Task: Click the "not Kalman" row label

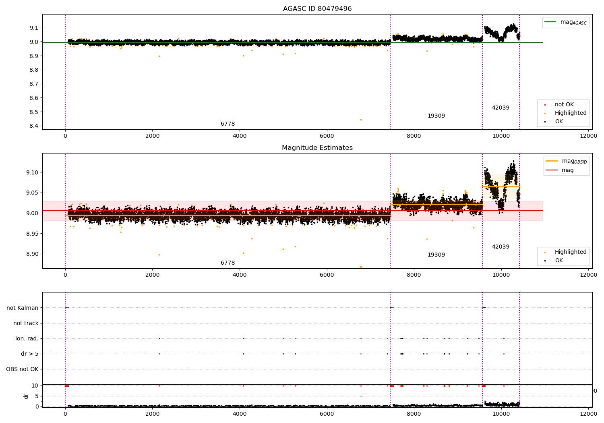Action: pos(23,308)
